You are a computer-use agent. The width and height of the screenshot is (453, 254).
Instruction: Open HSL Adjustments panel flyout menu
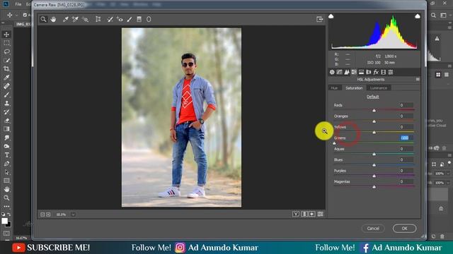418,79
